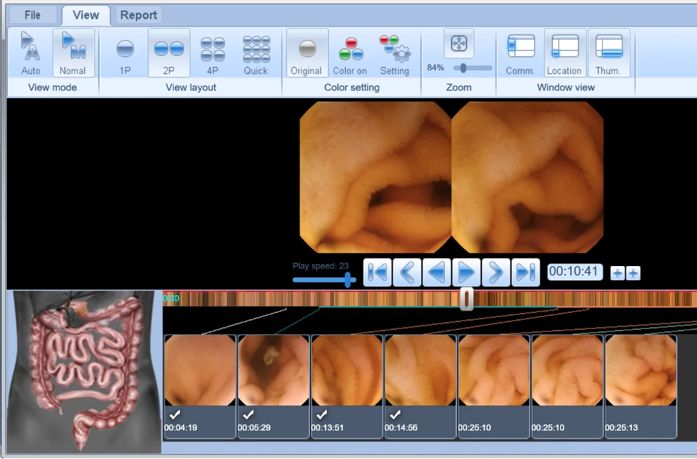Toggle the Location window view
This screenshot has height=459, width=697.
click(564, 53)
